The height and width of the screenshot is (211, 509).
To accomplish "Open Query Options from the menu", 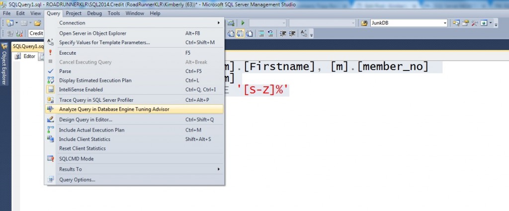I will (x=134, y=180).
